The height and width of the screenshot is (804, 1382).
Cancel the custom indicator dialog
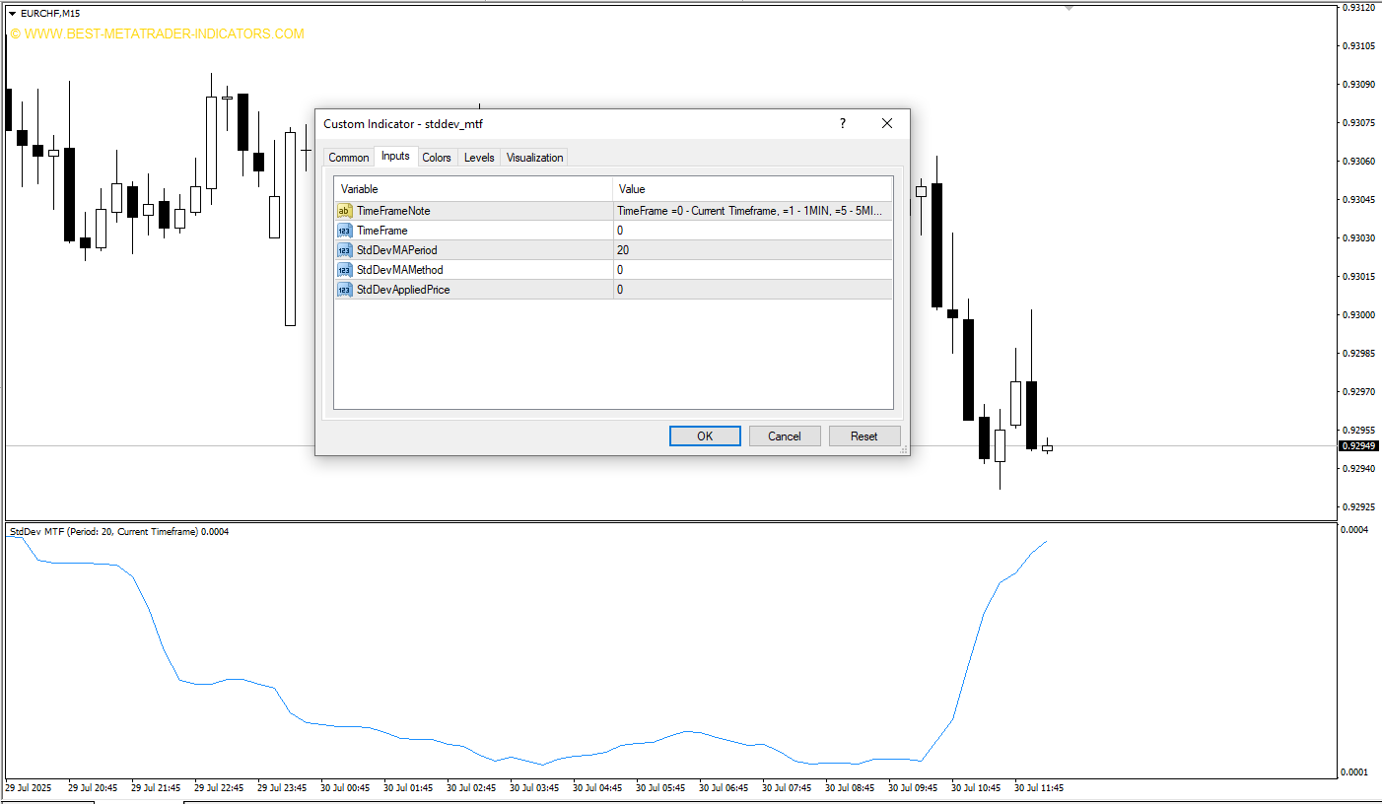point(785,436)
